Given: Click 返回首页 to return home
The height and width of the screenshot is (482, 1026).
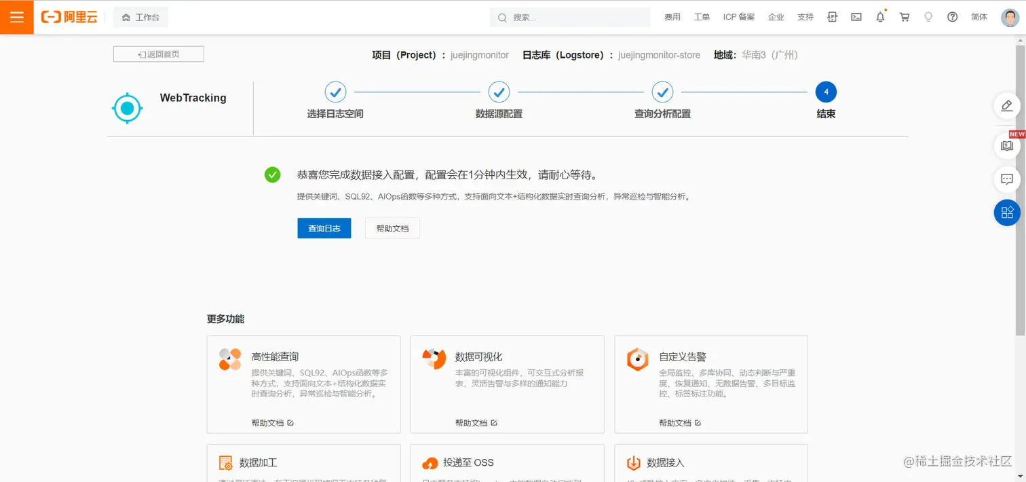Looking at the screenshot, I should tap(159, 54).
